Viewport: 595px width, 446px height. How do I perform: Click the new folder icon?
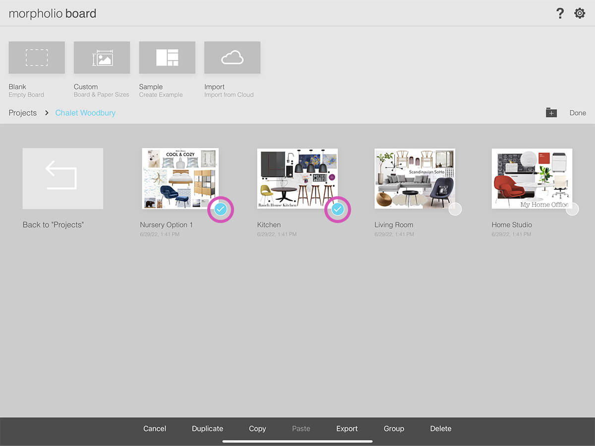click(551, 113)
